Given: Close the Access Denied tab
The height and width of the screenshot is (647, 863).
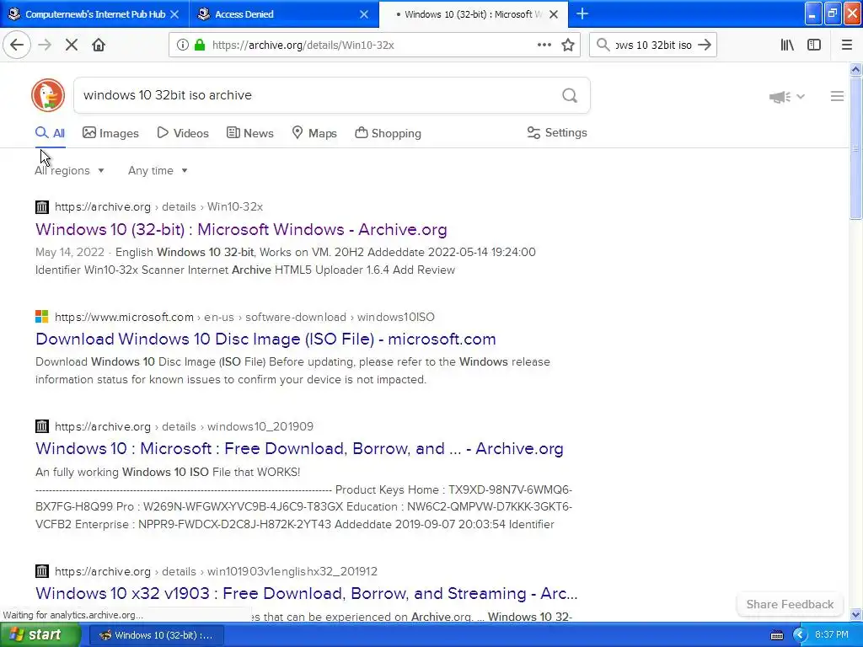Looking at the screenshot, I should tap(364, 14).
